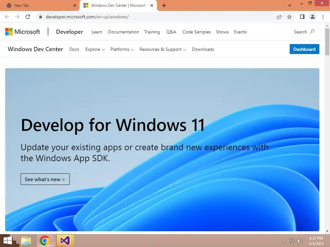Open Code Samples in top nav

point(197,32)
